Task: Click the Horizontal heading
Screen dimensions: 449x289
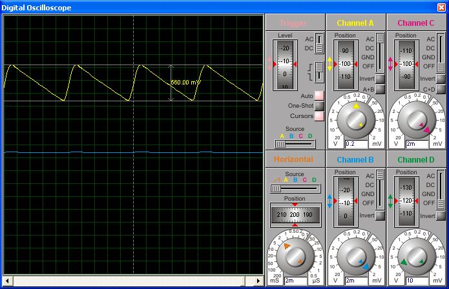Action: 293,159
